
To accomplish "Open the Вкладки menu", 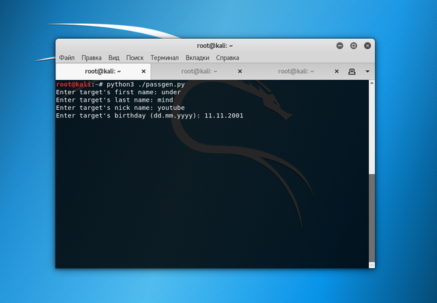I will (x=197, y=57).
